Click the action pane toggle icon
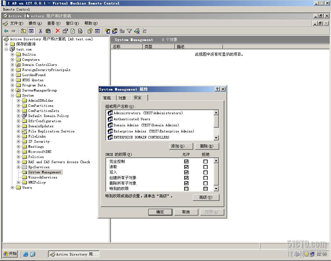331x261 pixels. (97, 31)
